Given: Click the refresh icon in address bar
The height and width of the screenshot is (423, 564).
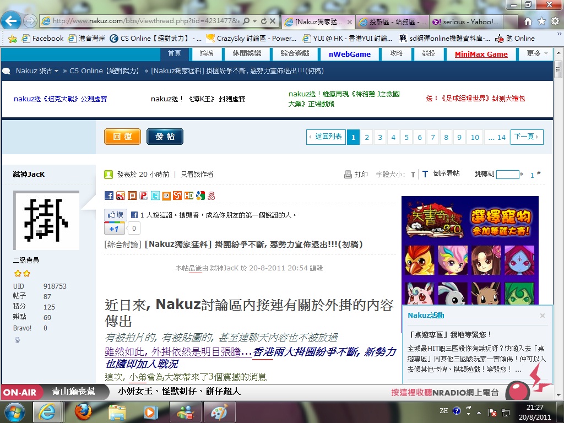Looking at the screenshot, I should click(264, 21).
